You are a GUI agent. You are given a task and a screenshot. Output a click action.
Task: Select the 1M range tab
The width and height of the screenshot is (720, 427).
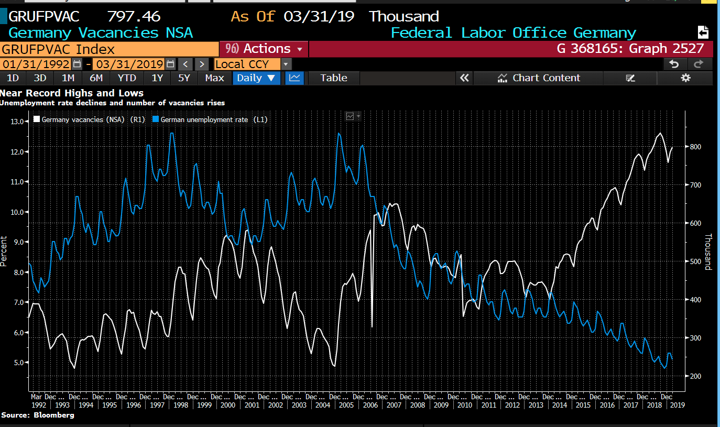(68, 78)
